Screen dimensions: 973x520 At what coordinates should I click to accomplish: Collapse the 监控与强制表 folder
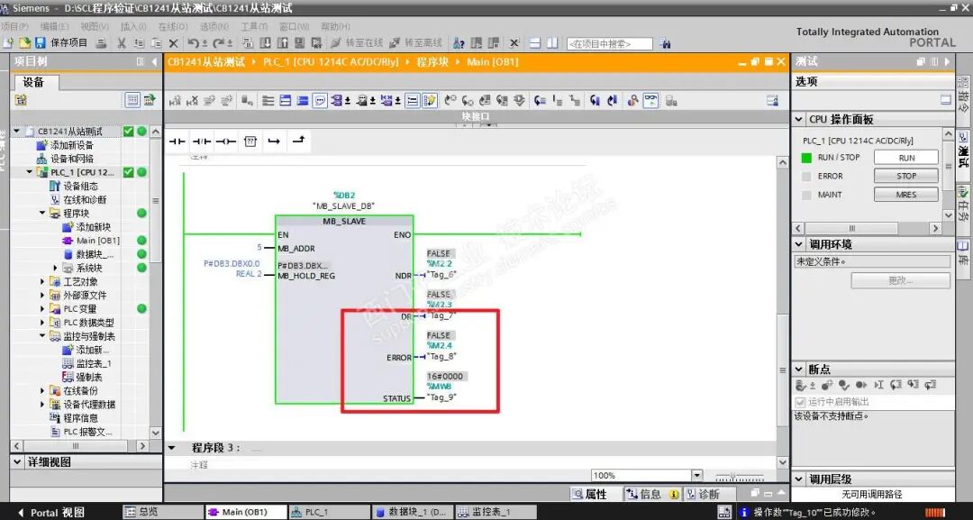(42, 336)
